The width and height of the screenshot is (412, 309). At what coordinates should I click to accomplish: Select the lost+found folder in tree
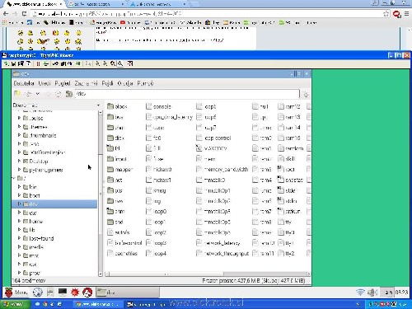(x=38, y=238)
